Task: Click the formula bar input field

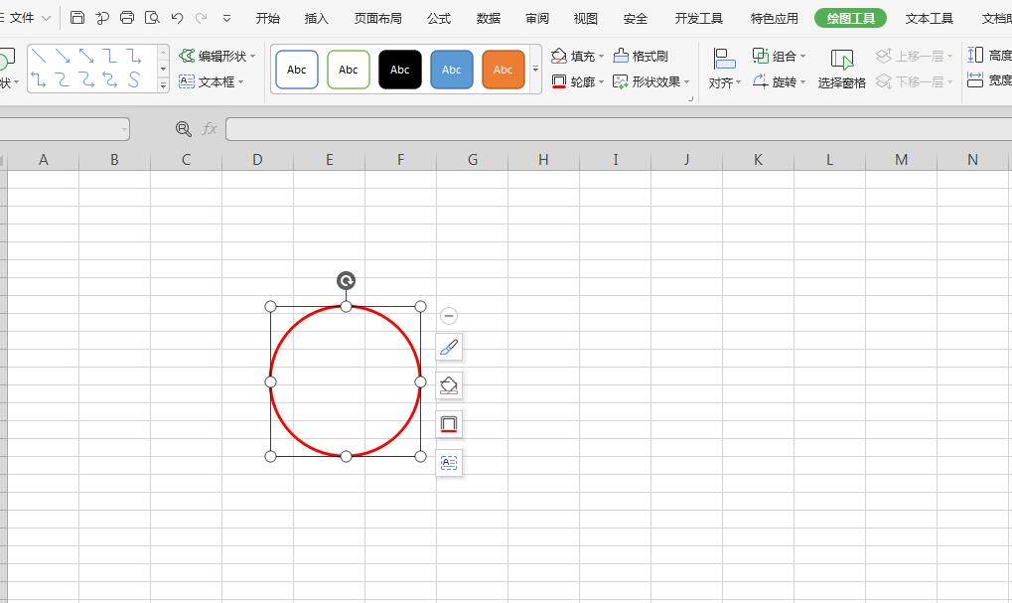Action: click(x=616, y=129)
